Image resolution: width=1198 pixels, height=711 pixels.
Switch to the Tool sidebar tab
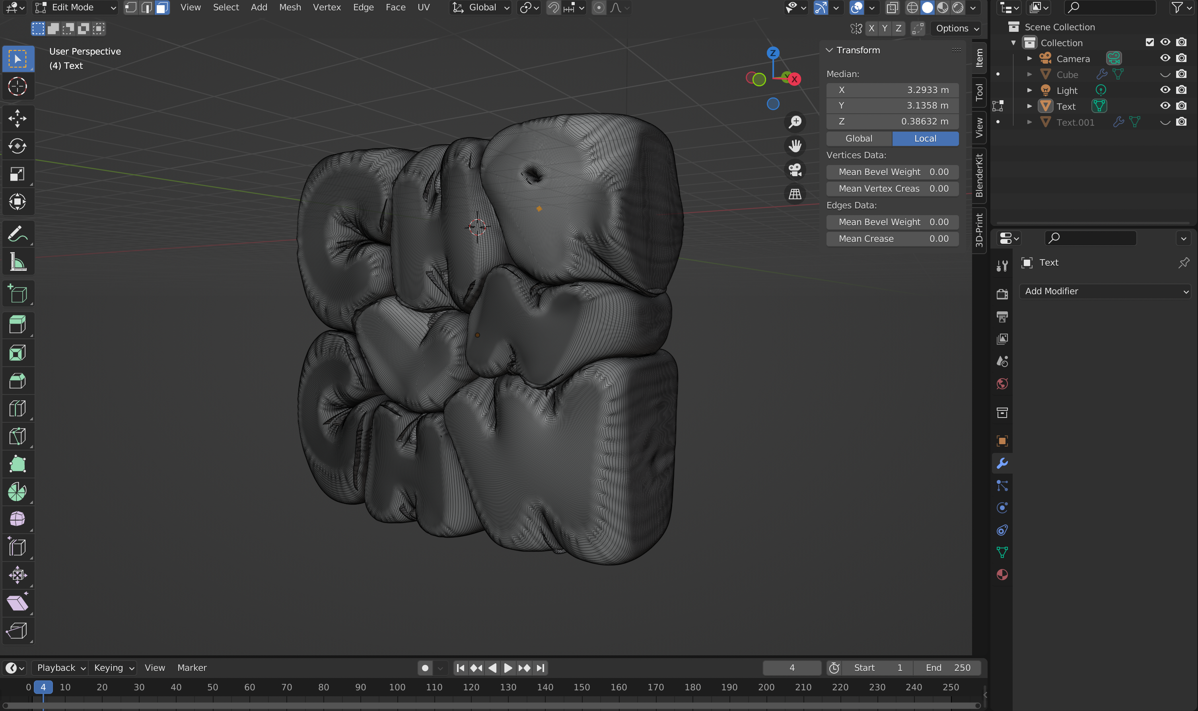(979, 92)
